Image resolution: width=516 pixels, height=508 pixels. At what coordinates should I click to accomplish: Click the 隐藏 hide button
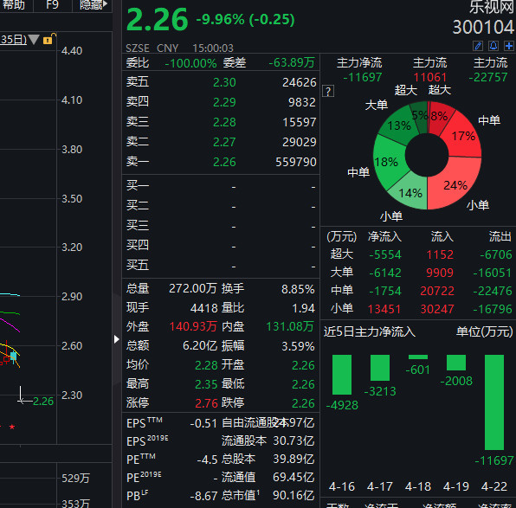point(94,4)
